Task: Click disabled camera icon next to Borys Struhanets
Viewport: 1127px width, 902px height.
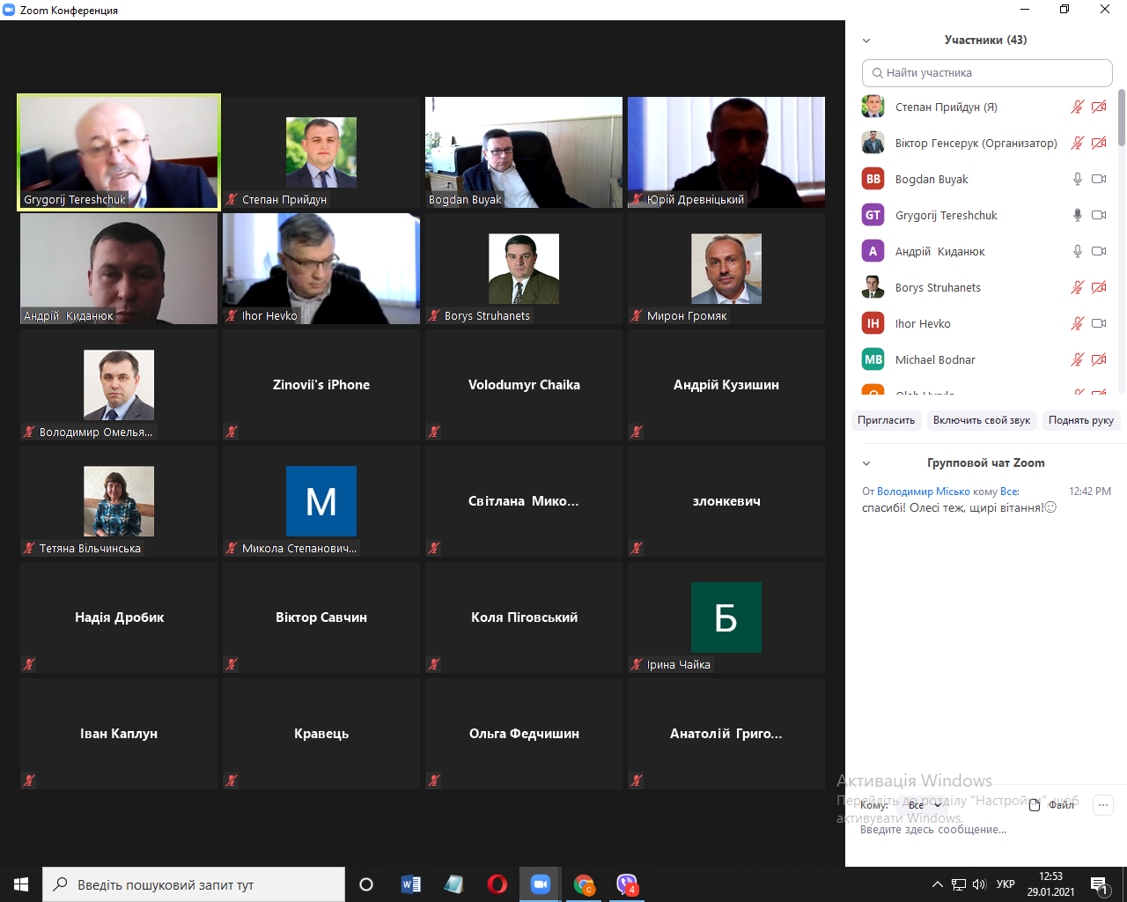Action: [1099, 287]
